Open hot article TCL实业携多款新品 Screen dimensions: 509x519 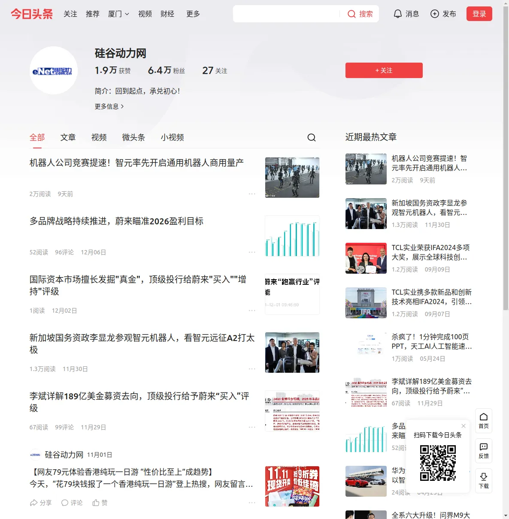tap(432, 297)
